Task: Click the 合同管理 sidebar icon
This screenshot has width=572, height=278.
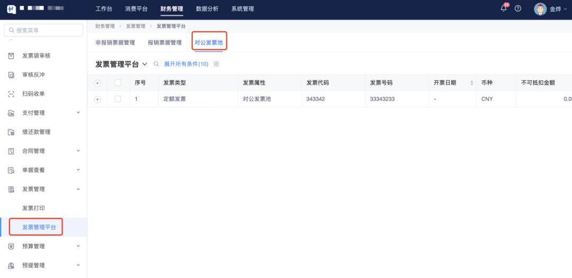Action: click(x=11, y=151)
